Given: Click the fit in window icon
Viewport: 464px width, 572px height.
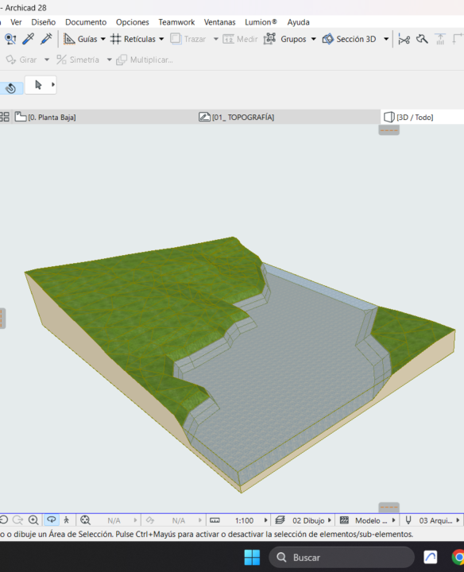Looking at the screenshot, I should 85,520.
